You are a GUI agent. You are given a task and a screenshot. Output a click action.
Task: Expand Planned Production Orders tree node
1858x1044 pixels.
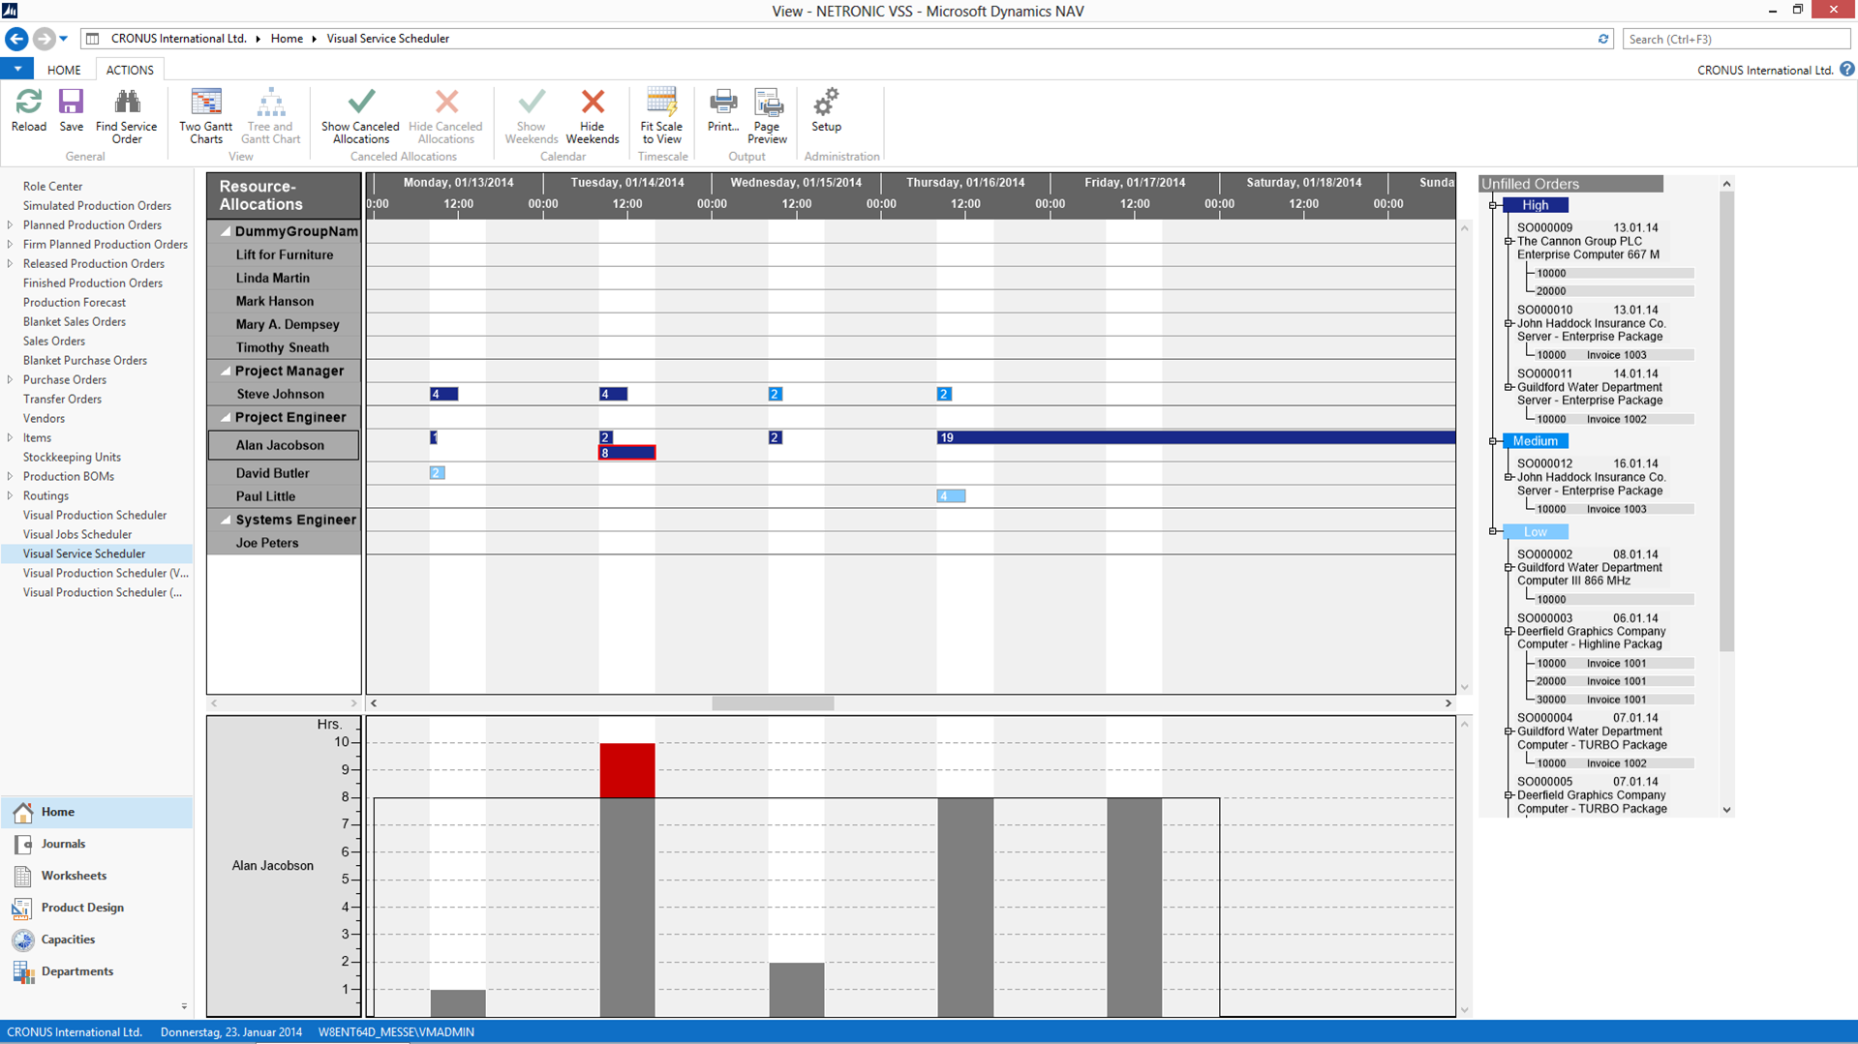(x=10, y=225)
